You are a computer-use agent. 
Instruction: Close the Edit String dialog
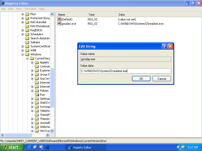170,46
